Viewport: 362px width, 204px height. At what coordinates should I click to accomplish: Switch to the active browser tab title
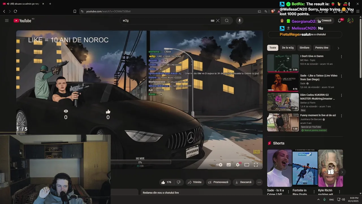[25, 4]
